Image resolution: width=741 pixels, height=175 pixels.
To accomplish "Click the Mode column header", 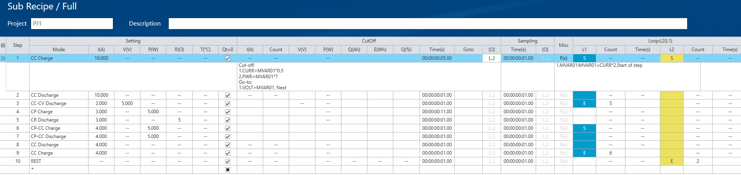I will pyautogui.click(x=59, y=50).
